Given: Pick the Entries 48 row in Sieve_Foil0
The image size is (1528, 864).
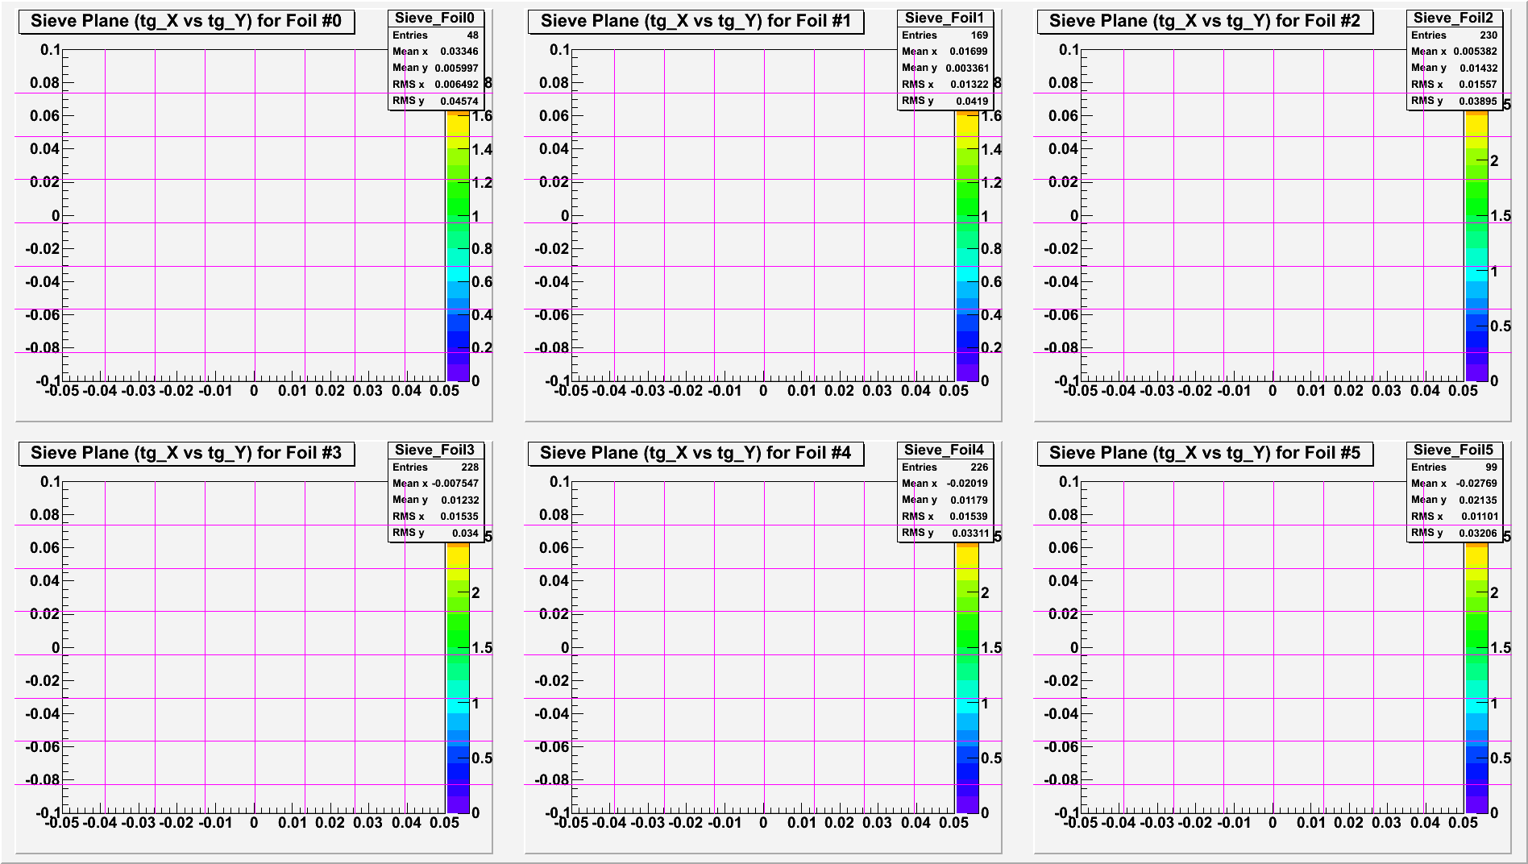Looking at the screenshot, I should 435,35.
